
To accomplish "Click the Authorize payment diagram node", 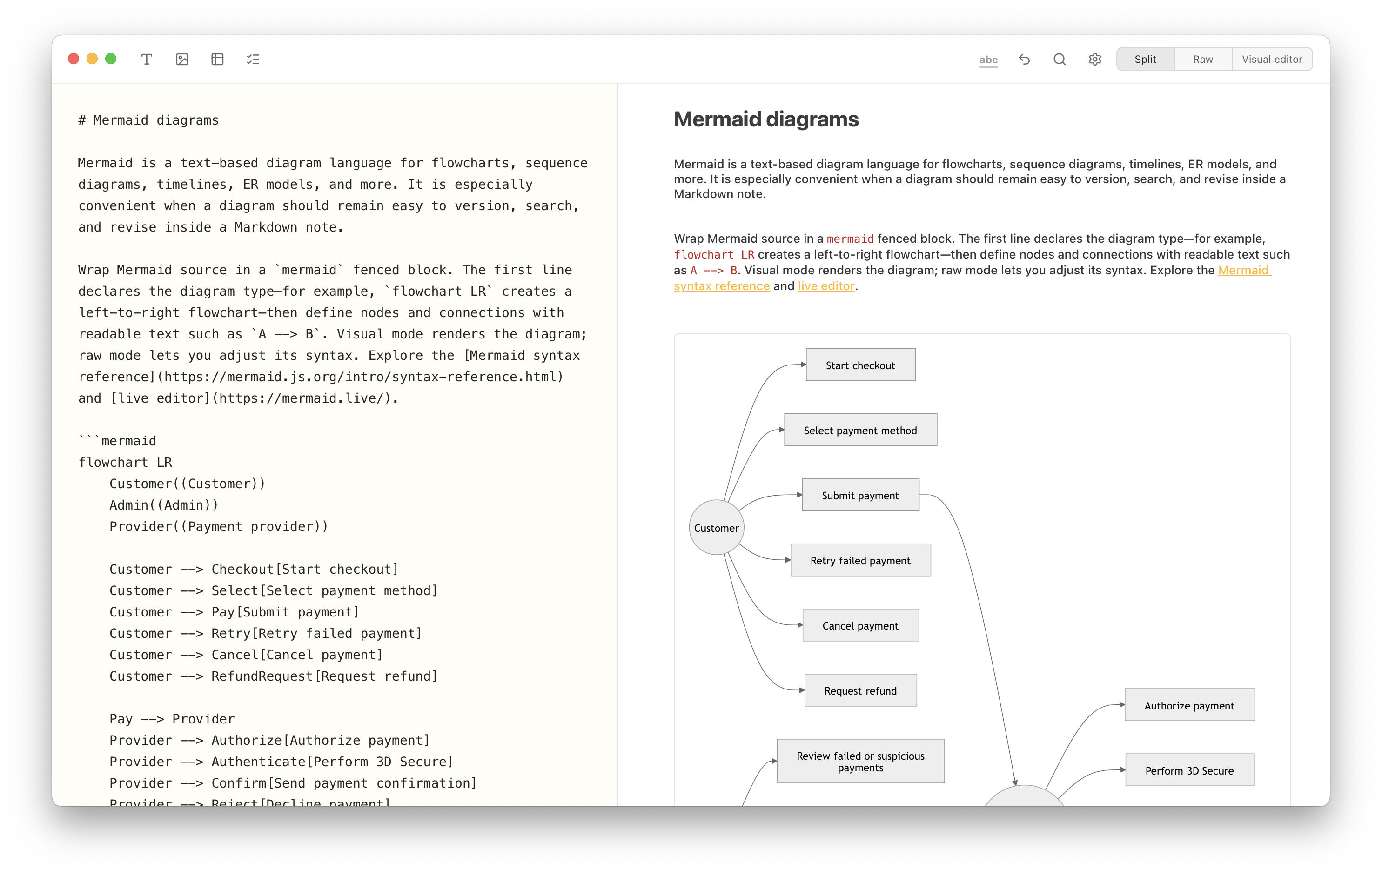I will click(x=1189, y=705).
